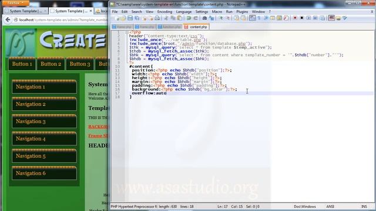Open the Edit menu
Image resolution: width=376 pixels, height=211 pixels.
click(125, 12)
